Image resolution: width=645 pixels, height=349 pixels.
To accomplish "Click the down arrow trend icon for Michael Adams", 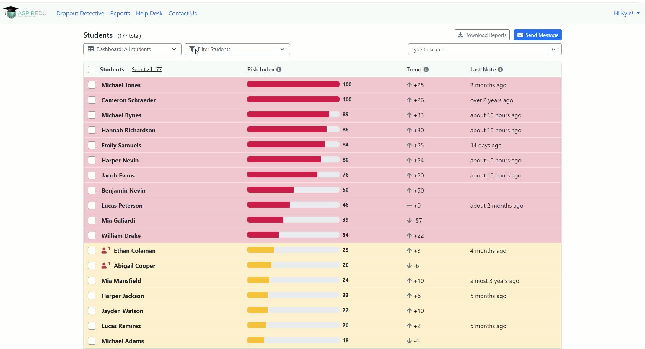I will [409, 341].
